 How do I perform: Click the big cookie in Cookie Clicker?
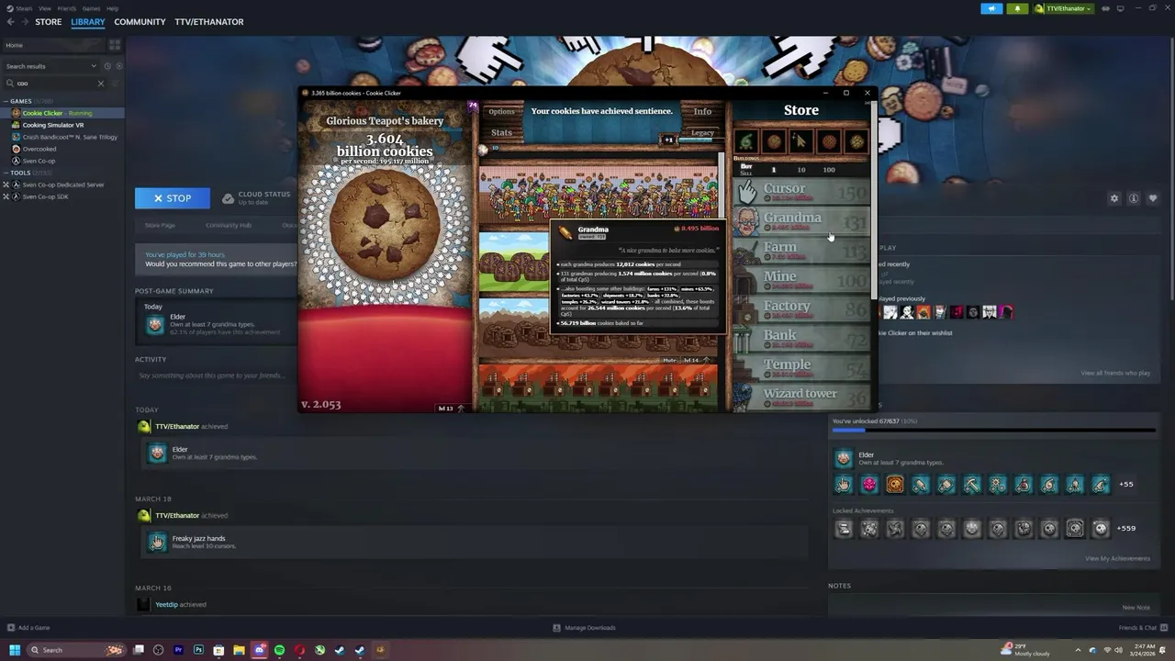tap(385, 228)
